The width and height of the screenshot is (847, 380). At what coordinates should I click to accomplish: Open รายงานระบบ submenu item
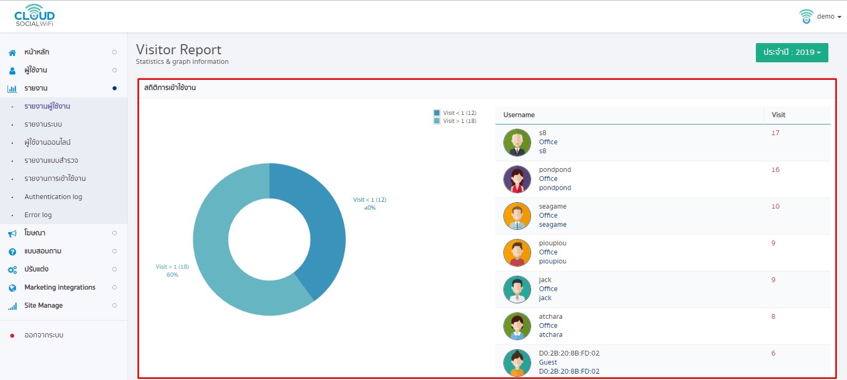pos(43,125)
